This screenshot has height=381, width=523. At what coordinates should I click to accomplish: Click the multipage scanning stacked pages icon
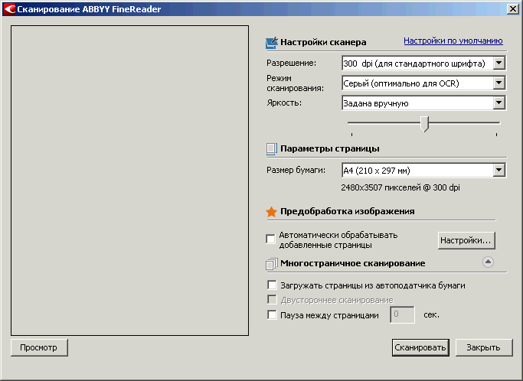pyautogui.click(x=272, y=264)
